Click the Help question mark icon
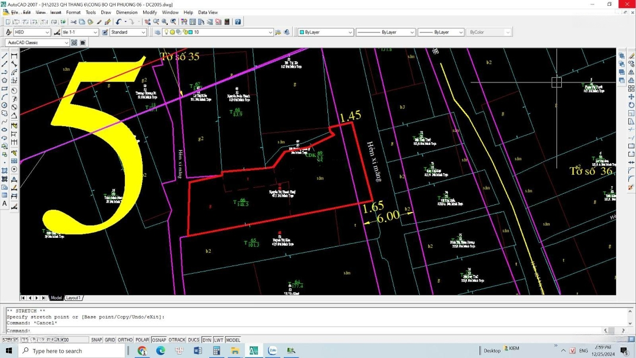Image resolution: width=636 pixels, height=358 pixels. [238, 22]
